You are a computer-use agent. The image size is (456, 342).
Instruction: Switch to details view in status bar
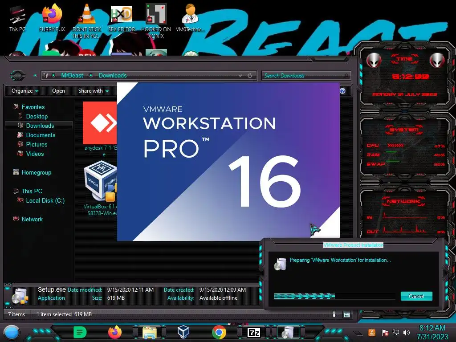(x=334, y=314)
